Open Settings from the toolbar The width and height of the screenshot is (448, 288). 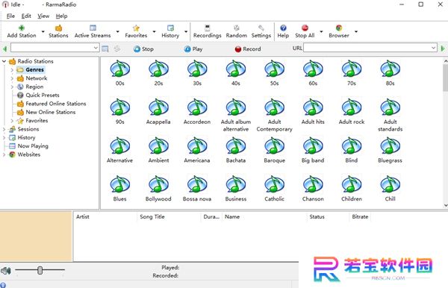(x=261, y=31)
